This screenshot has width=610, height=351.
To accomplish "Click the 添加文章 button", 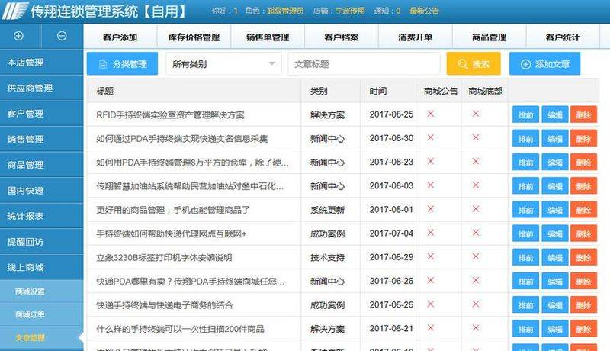I will tap(544, 64).
